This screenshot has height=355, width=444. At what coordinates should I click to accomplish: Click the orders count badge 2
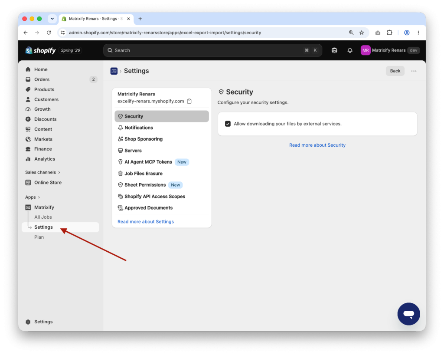[x=94, y=79]
